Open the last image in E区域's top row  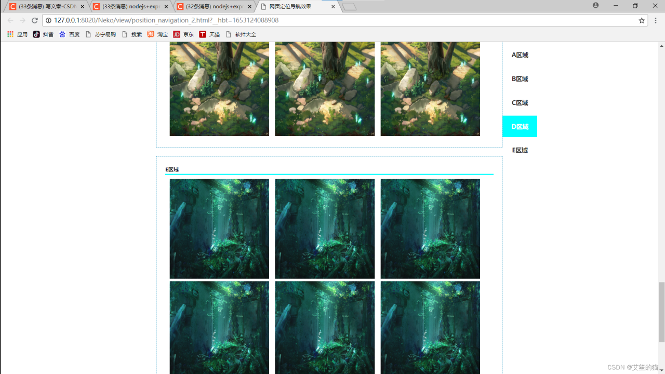(x=430, y=229)
